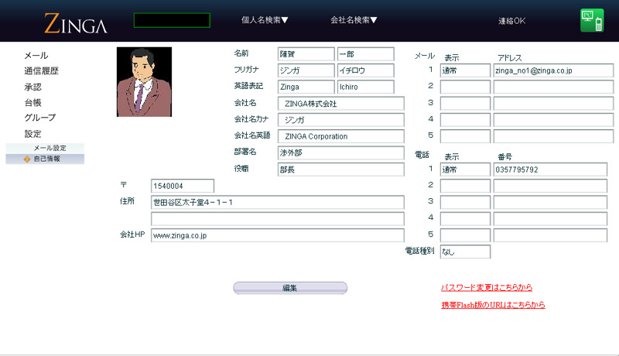Select the メール設定 submenu entry
This screenshot has height=356, width=619.
45,148
